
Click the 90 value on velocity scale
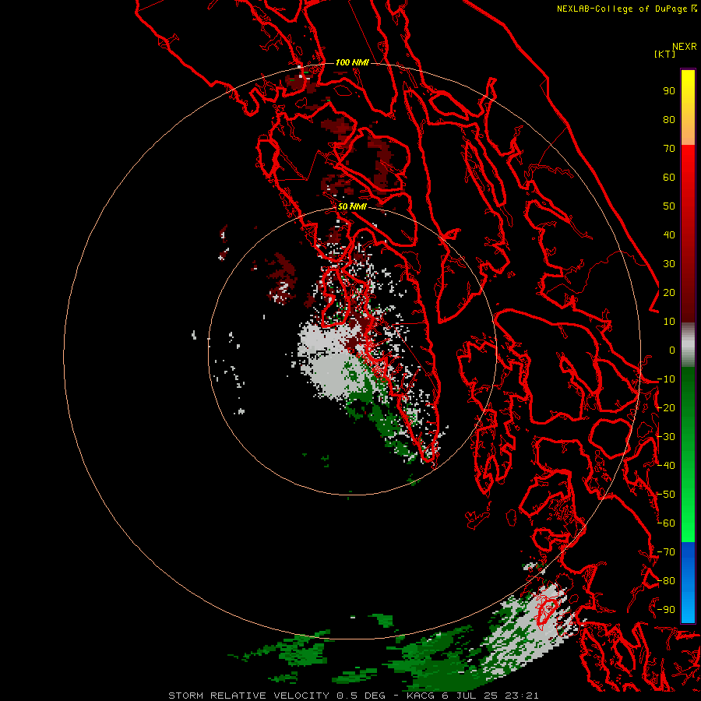click(669, 91)
